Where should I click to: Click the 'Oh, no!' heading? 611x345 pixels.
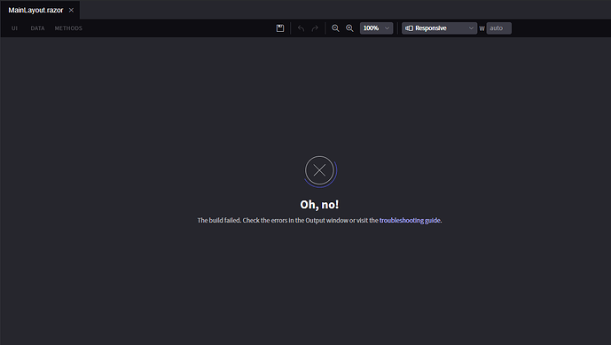click(319, 204)
